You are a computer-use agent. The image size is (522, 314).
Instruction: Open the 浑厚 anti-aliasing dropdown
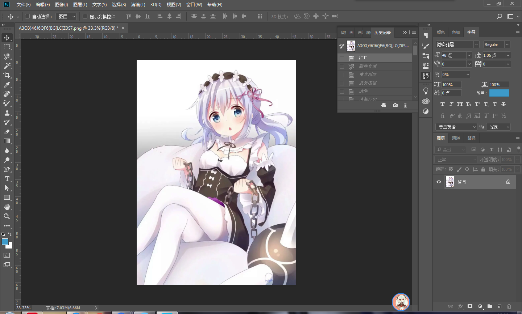click(x=499, y=127)
